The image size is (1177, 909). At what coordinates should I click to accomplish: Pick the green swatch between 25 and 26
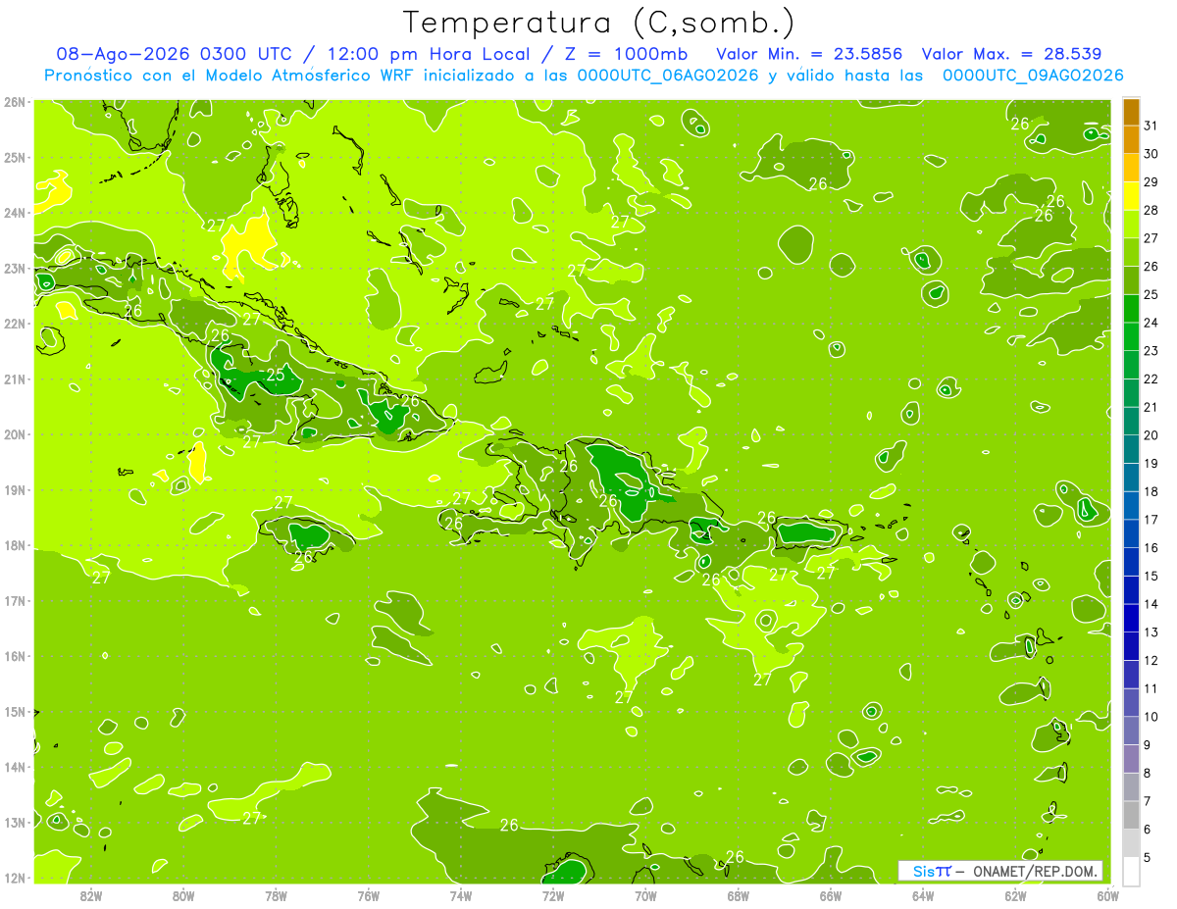click(x=1131, y=280)
